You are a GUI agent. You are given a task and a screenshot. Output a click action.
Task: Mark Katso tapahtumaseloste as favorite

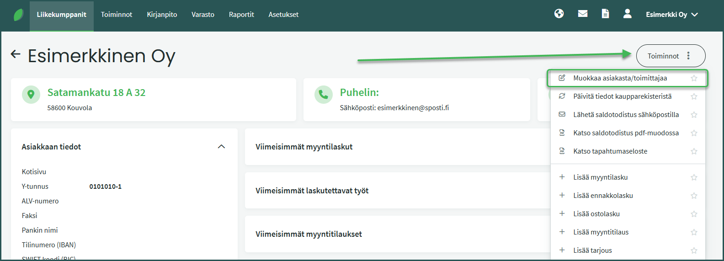tap(694, 151)
